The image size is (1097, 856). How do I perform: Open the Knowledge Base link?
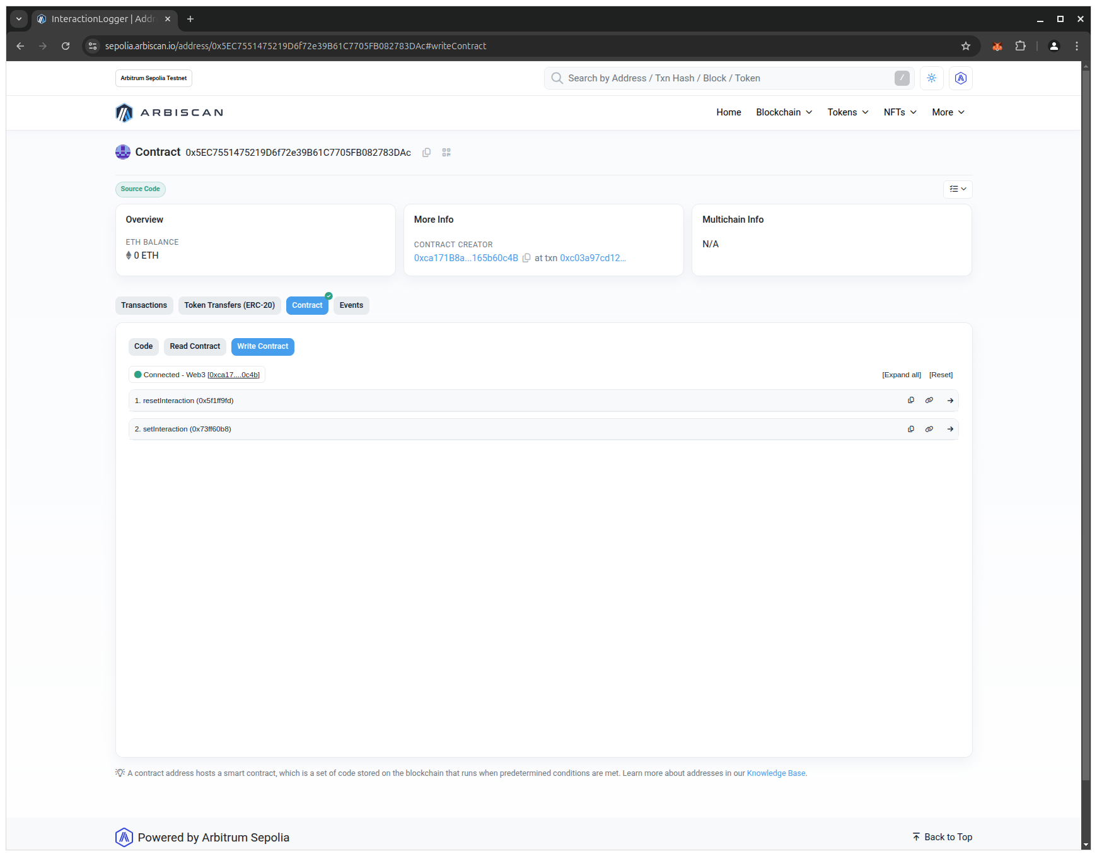tap(775, 773)
